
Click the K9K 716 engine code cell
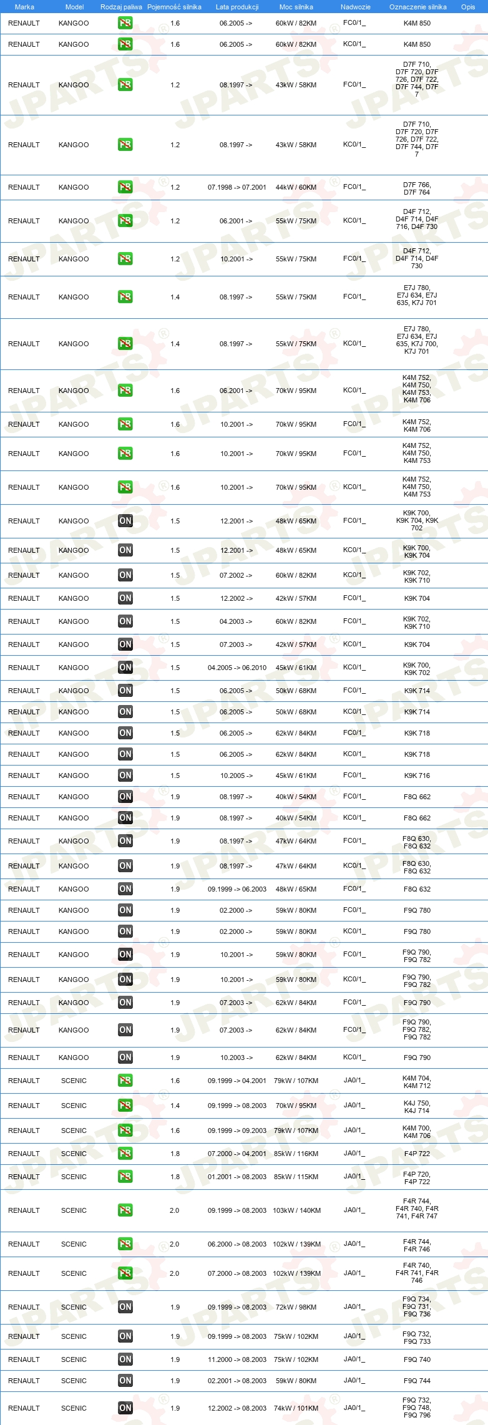click(x=417, y=776)
